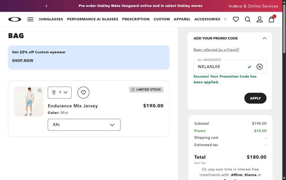Click the Oakley logo icon
This screenshot has width=286, height=180.
coord(14,19)
